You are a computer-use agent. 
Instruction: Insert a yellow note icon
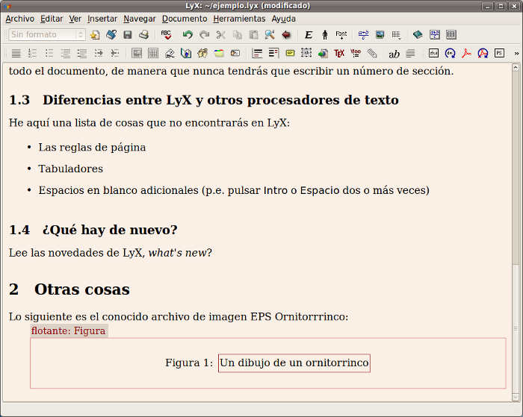pos(290,53)
